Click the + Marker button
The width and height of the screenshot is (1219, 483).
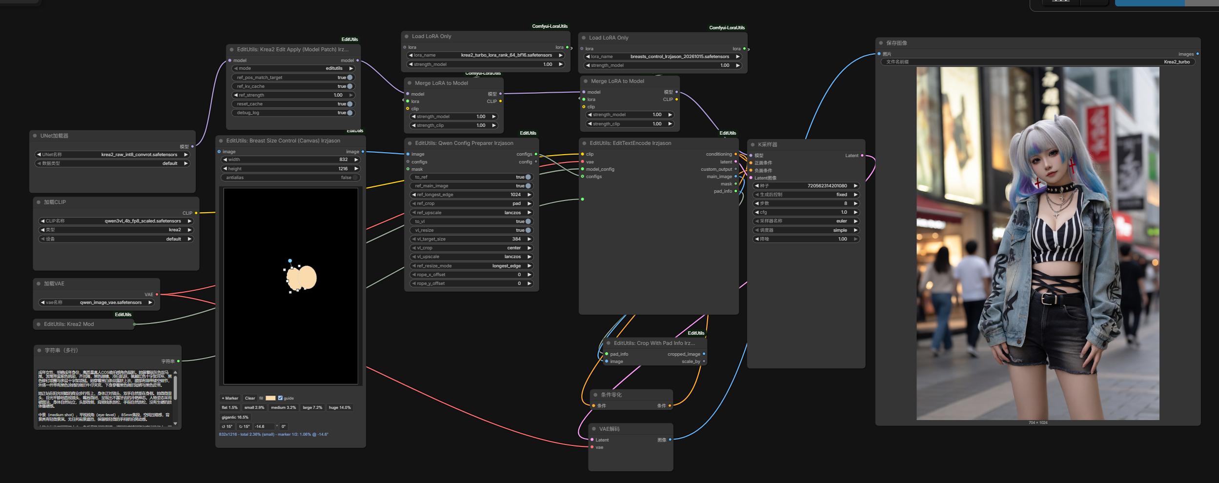pyautogui.click(x=230, y=398)
